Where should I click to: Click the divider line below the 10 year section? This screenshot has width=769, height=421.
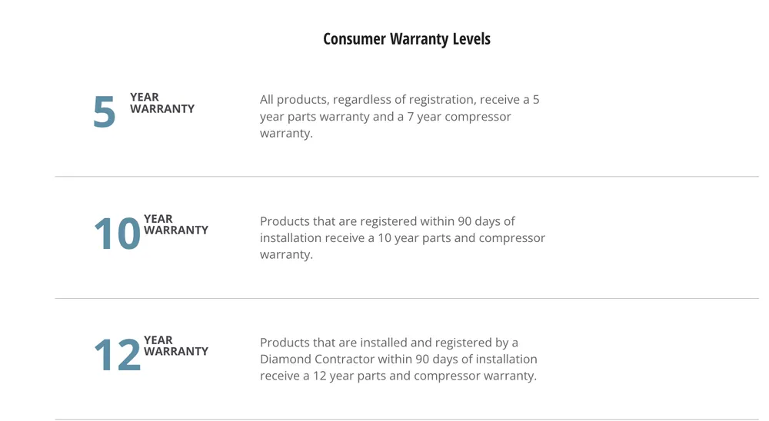(406, 298)
